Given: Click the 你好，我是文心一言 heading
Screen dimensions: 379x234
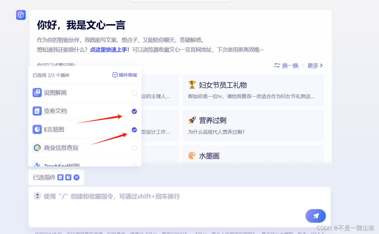Looking at the screenshot, I should click(81, 25).
